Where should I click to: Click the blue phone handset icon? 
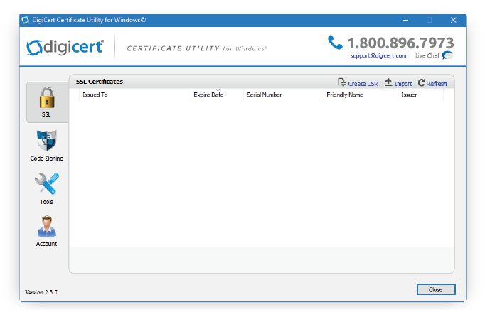click(335, 43)
